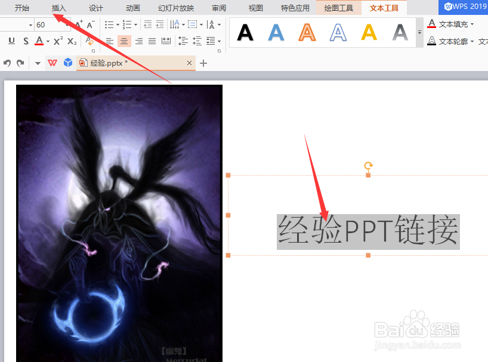Expand paragraph spacing dropdown arrow
Image resolution: width=488 pixels, height=362 pixels.
[x=220, y=41]
